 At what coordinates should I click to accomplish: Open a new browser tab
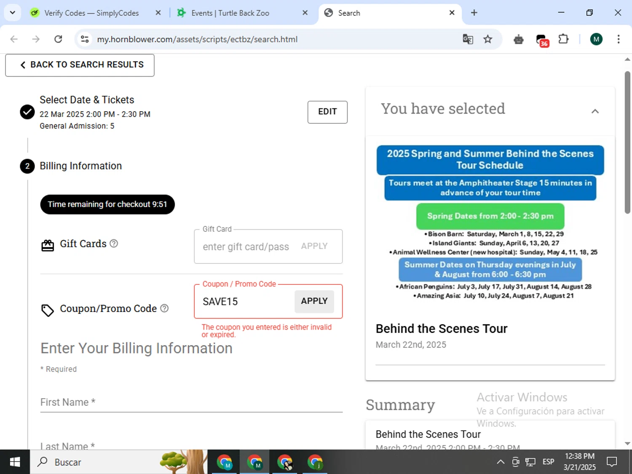coord(474,13)
